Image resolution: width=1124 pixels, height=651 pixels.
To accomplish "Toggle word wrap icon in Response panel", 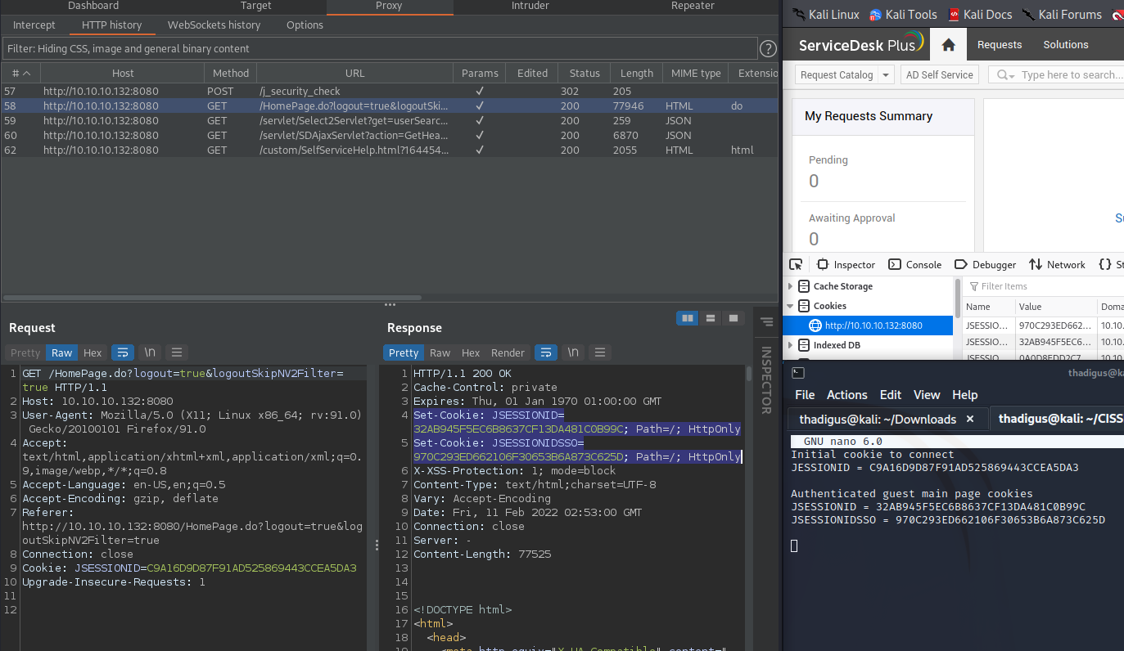I will 546,352.
